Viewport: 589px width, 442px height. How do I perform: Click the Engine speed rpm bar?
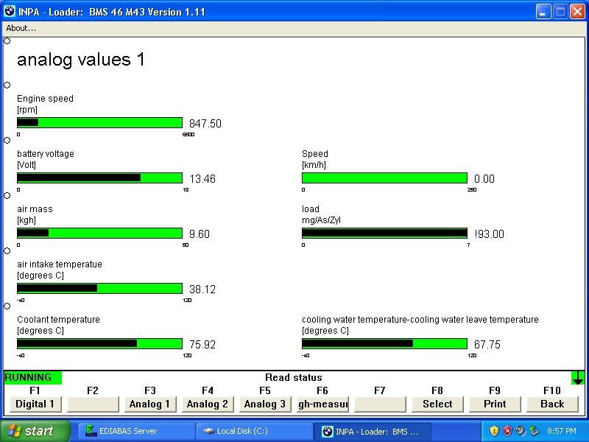coord(99,123)
